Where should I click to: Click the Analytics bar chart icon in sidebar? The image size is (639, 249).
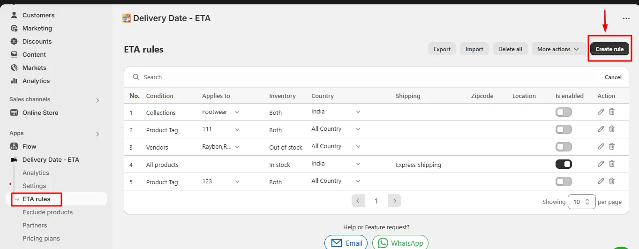(14, 81)
